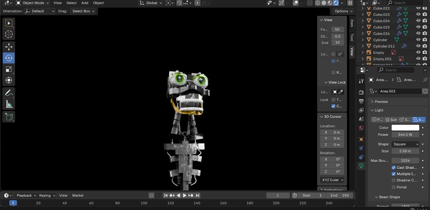Open the View Layer properties tab
The image size is (430, 210).
click(361, 110)
